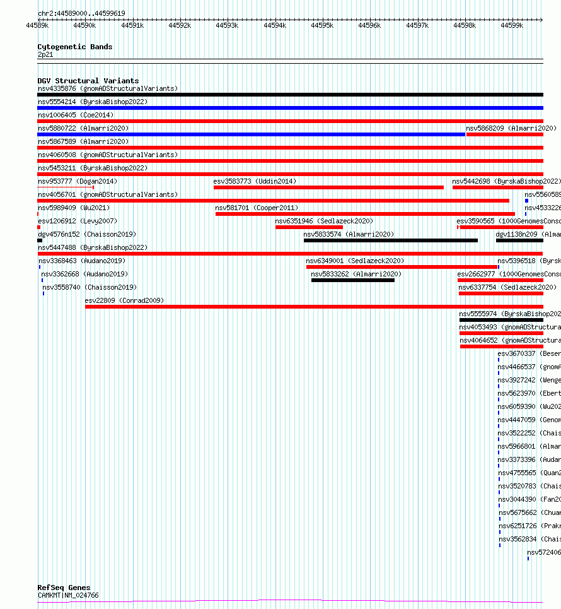This screenshot has width=561, height=609.
Task: Click the nsv4533226 variant label
Action: tap(543, 208)
